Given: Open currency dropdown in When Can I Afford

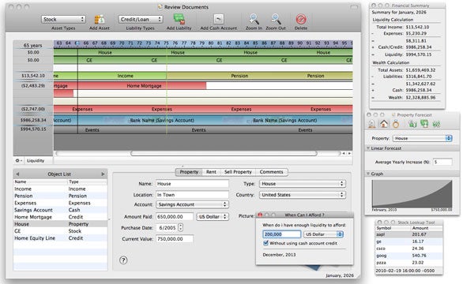Looking at the screenshot, I should click(x=323, y=234).
